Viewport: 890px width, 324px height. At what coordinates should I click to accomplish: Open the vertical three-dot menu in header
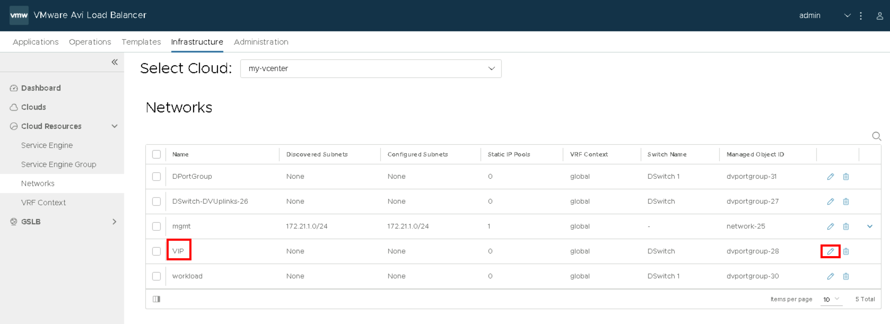[861, 16]
